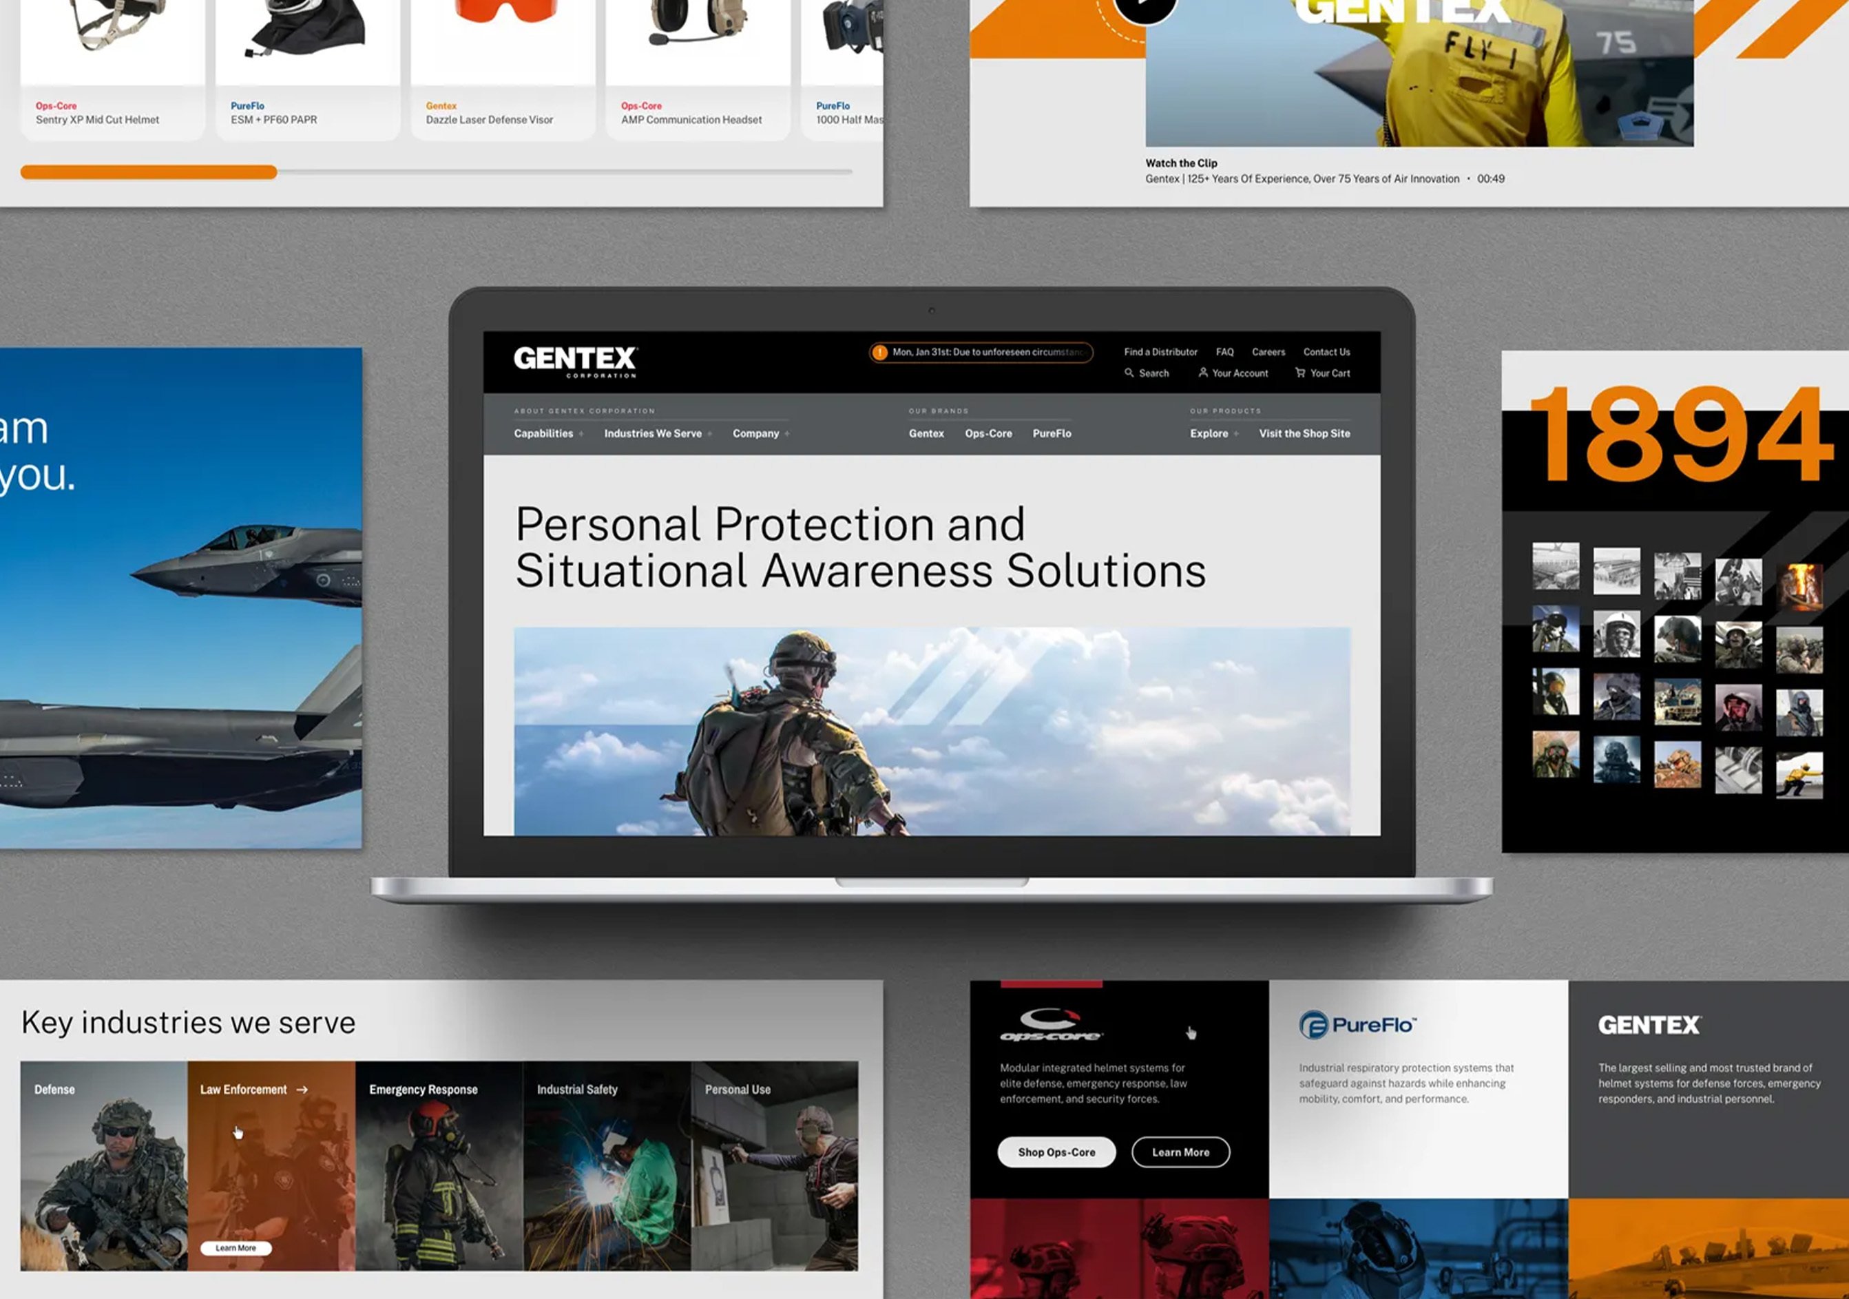Open the Search magnifier icon in the header

pyautogui.click(x=1129, y=373)
